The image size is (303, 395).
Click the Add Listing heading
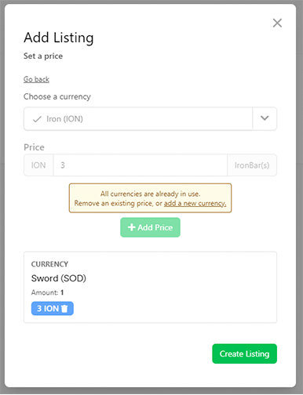(59, 38)
